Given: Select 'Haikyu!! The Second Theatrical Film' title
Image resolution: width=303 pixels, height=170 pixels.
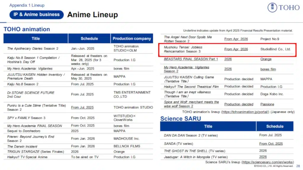Looking at the screenshot, I should 191,87.
